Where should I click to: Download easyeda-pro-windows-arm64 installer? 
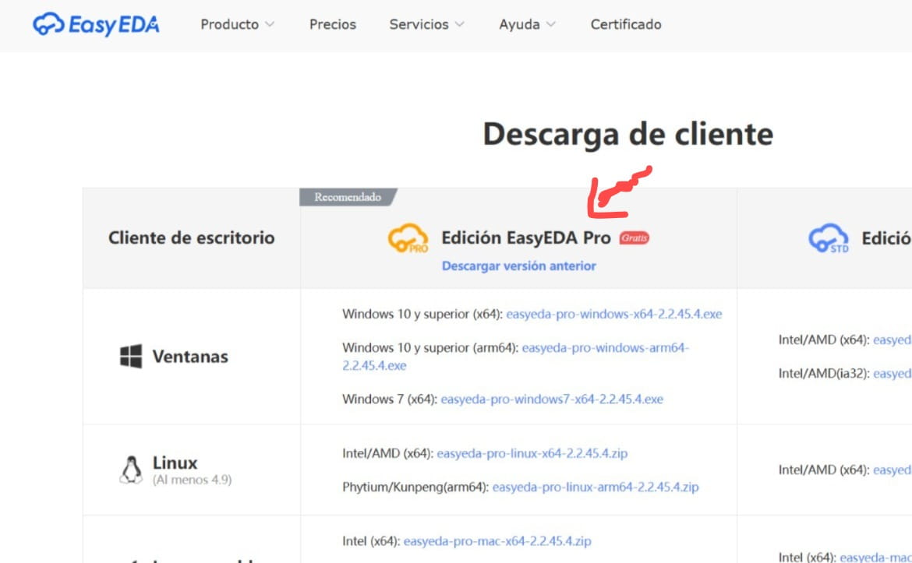tap(515, 357)
